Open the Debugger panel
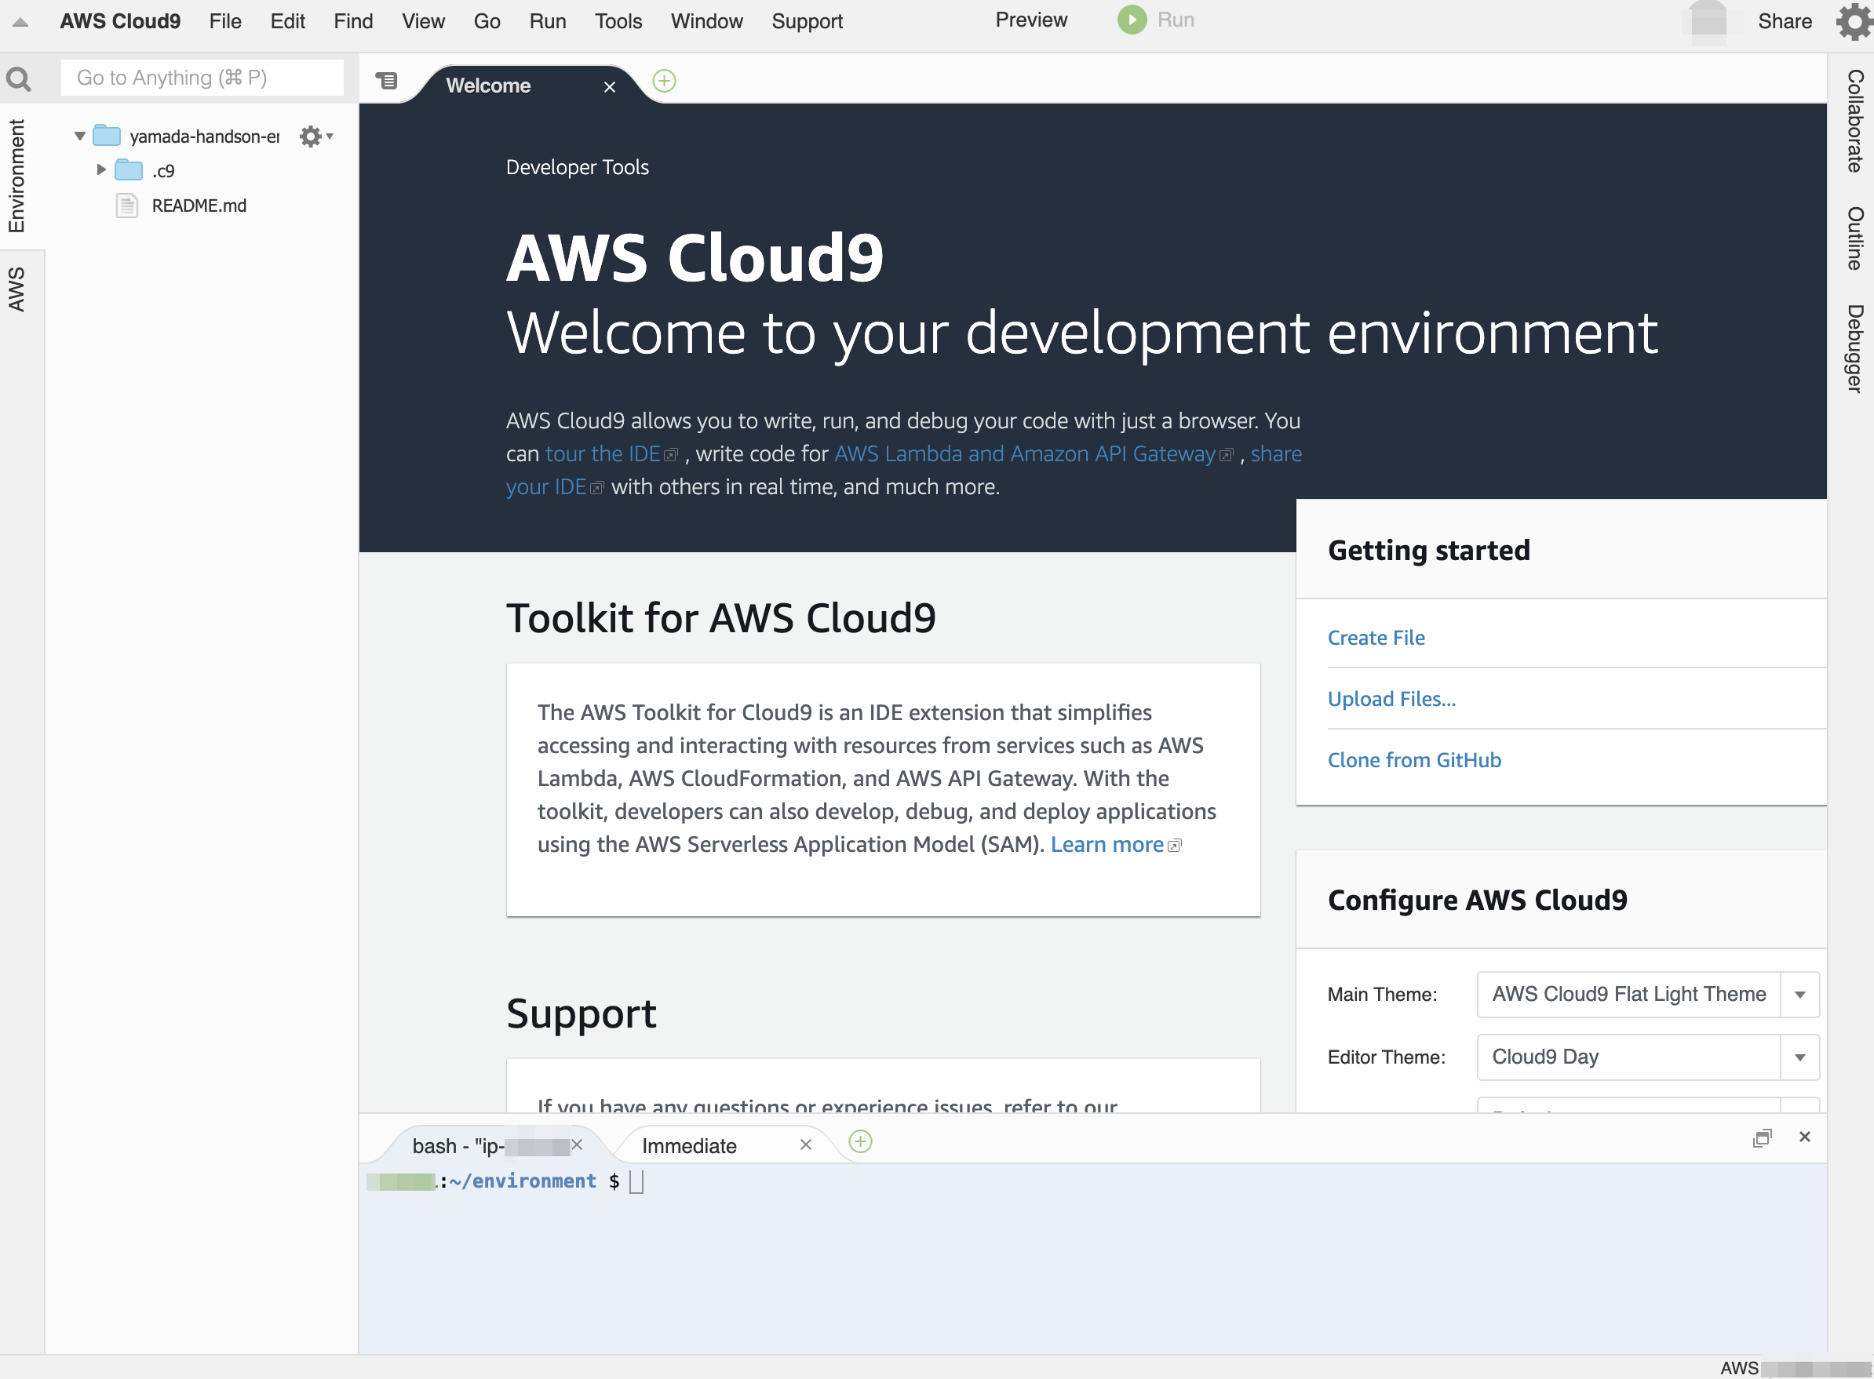The width and height of the screenshot is (1874, 1379). (x=1854, y=349)
